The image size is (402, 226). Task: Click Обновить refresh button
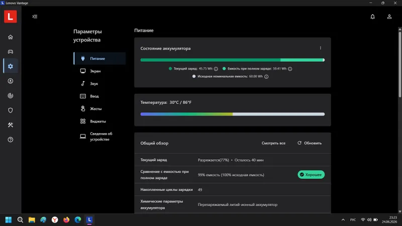tap(310, 143)
